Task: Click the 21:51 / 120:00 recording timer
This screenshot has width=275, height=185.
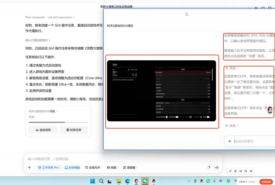Action: tap(247, 182)
